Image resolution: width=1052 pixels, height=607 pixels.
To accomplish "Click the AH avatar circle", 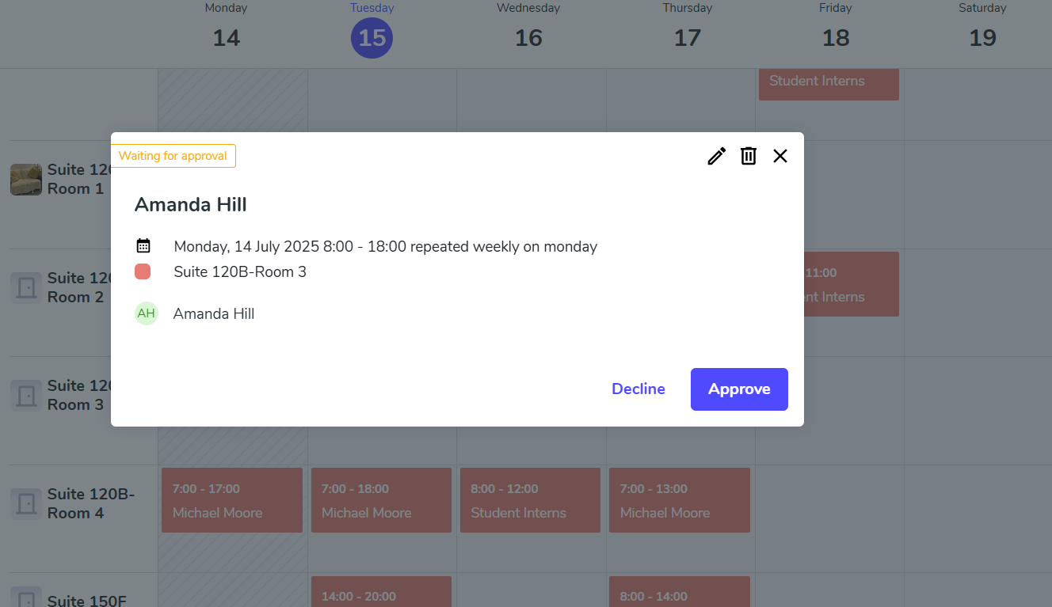I will [x=147, y=313].
